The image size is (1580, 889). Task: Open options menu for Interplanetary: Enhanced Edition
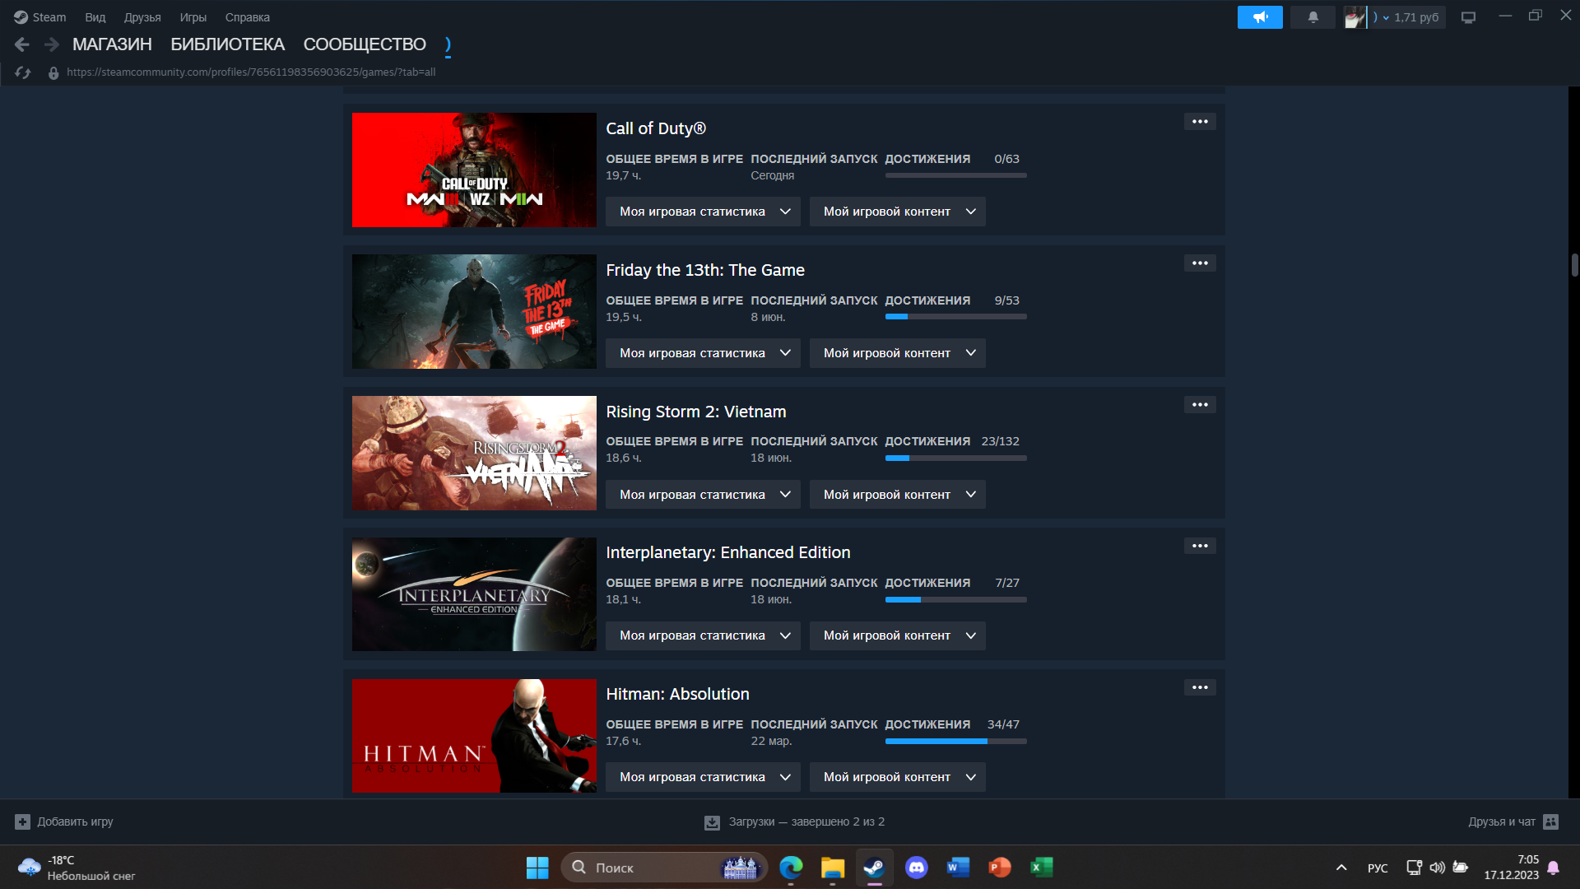click(x=1200, y=546)
